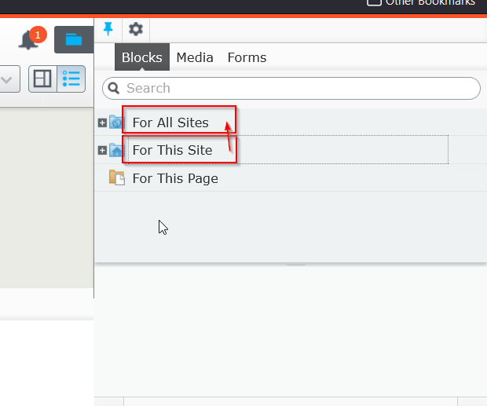Toggle the assets pane folder button
Image resolution: width=487 pixels, height=406 pixels.
tap(73, 39)
